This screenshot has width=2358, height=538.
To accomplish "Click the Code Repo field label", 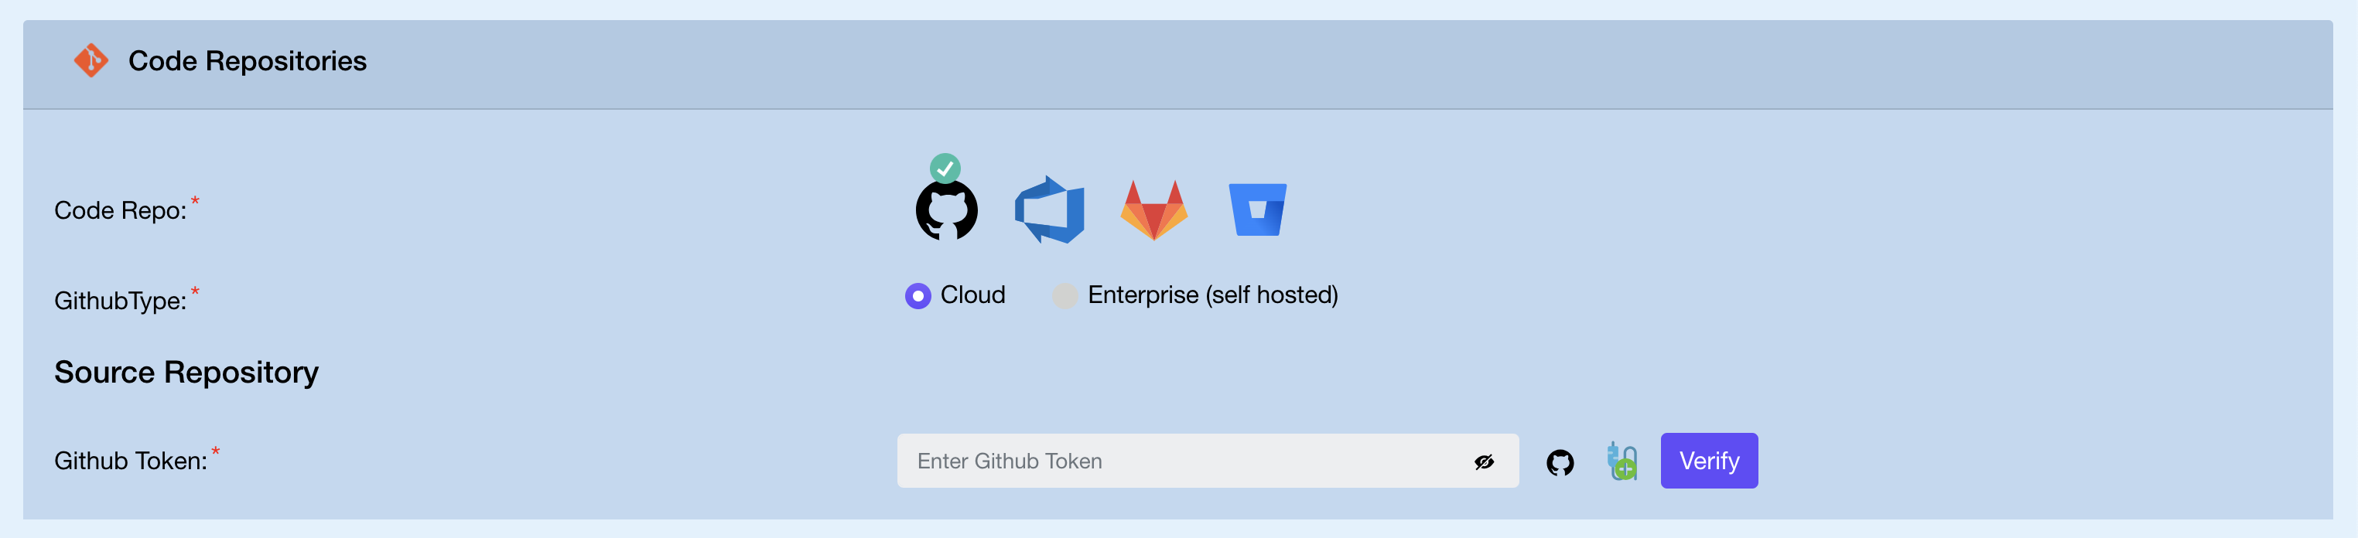I will 120,210.
